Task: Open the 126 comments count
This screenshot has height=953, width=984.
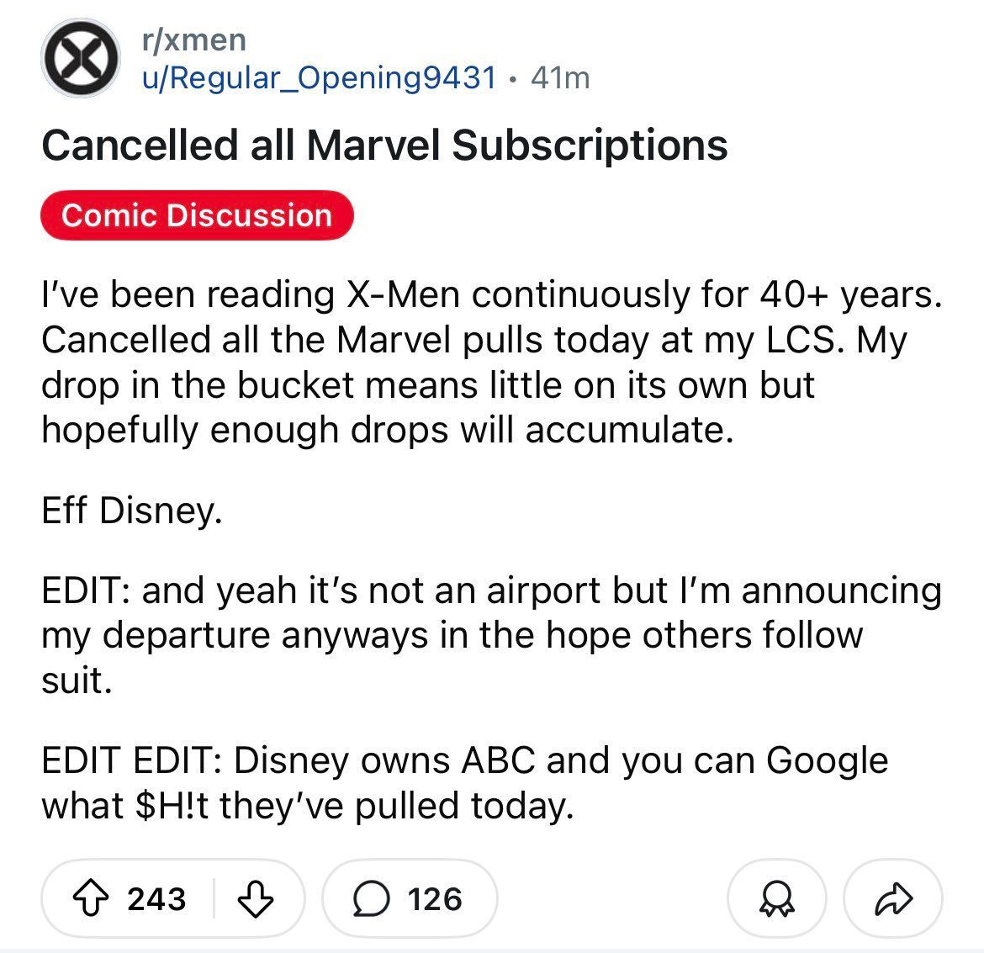Action: 436,898
